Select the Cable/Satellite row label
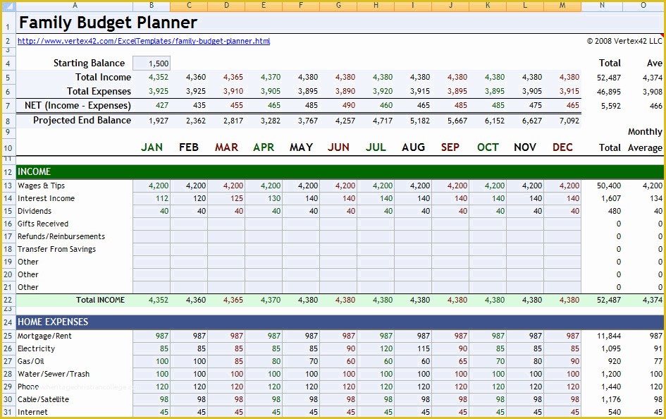This screenshot has width=666, height=419. 43,399
